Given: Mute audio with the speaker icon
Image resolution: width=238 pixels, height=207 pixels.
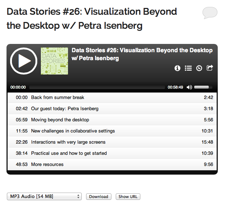Looking at the screenshot, I should click(x=189, y=87).
